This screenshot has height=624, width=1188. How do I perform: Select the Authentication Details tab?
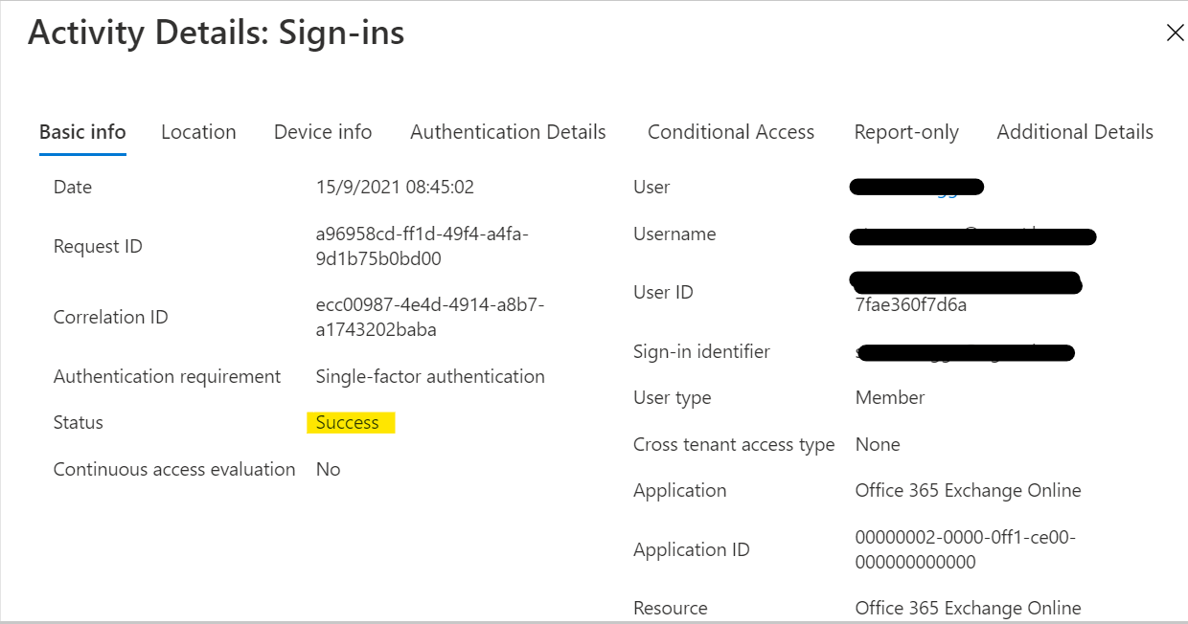pos(508,132)
